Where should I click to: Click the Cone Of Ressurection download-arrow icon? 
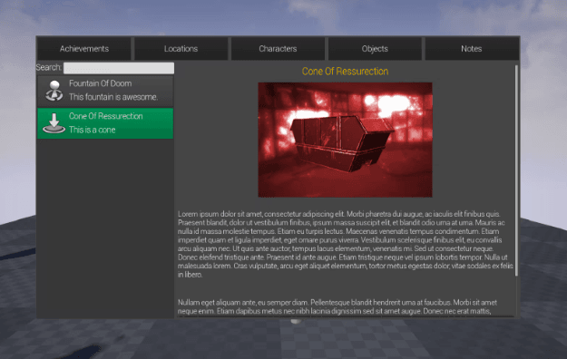point(54,123)
